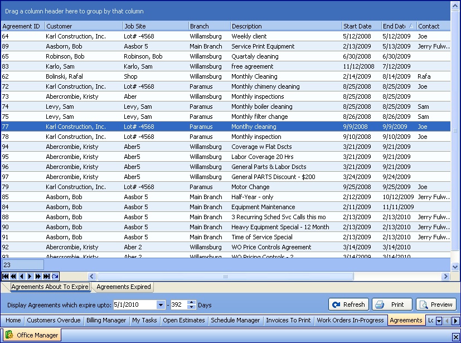461x343 pixels.
Task: Go to the previous page of records
Action: pos(13,276)
